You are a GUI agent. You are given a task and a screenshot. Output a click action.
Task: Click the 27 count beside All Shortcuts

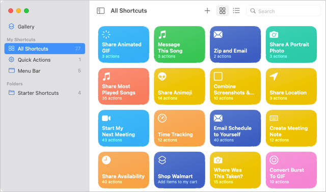click(x=78, y=49)
